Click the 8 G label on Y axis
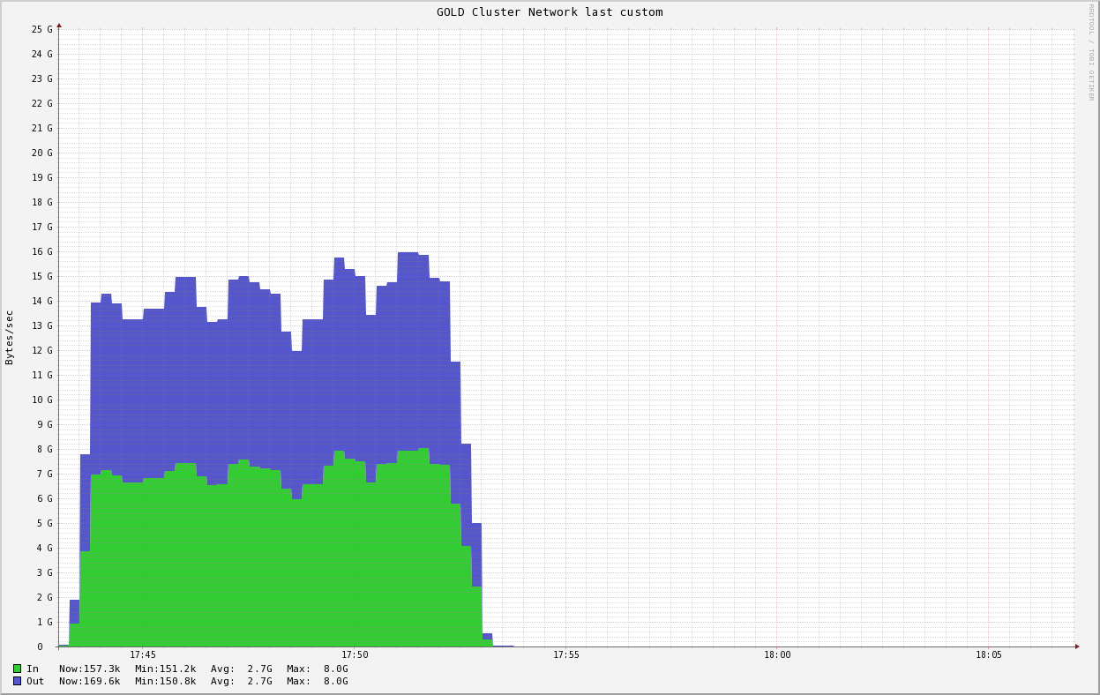This screenshot has height=695, width=1100. [x=44, y=449]
